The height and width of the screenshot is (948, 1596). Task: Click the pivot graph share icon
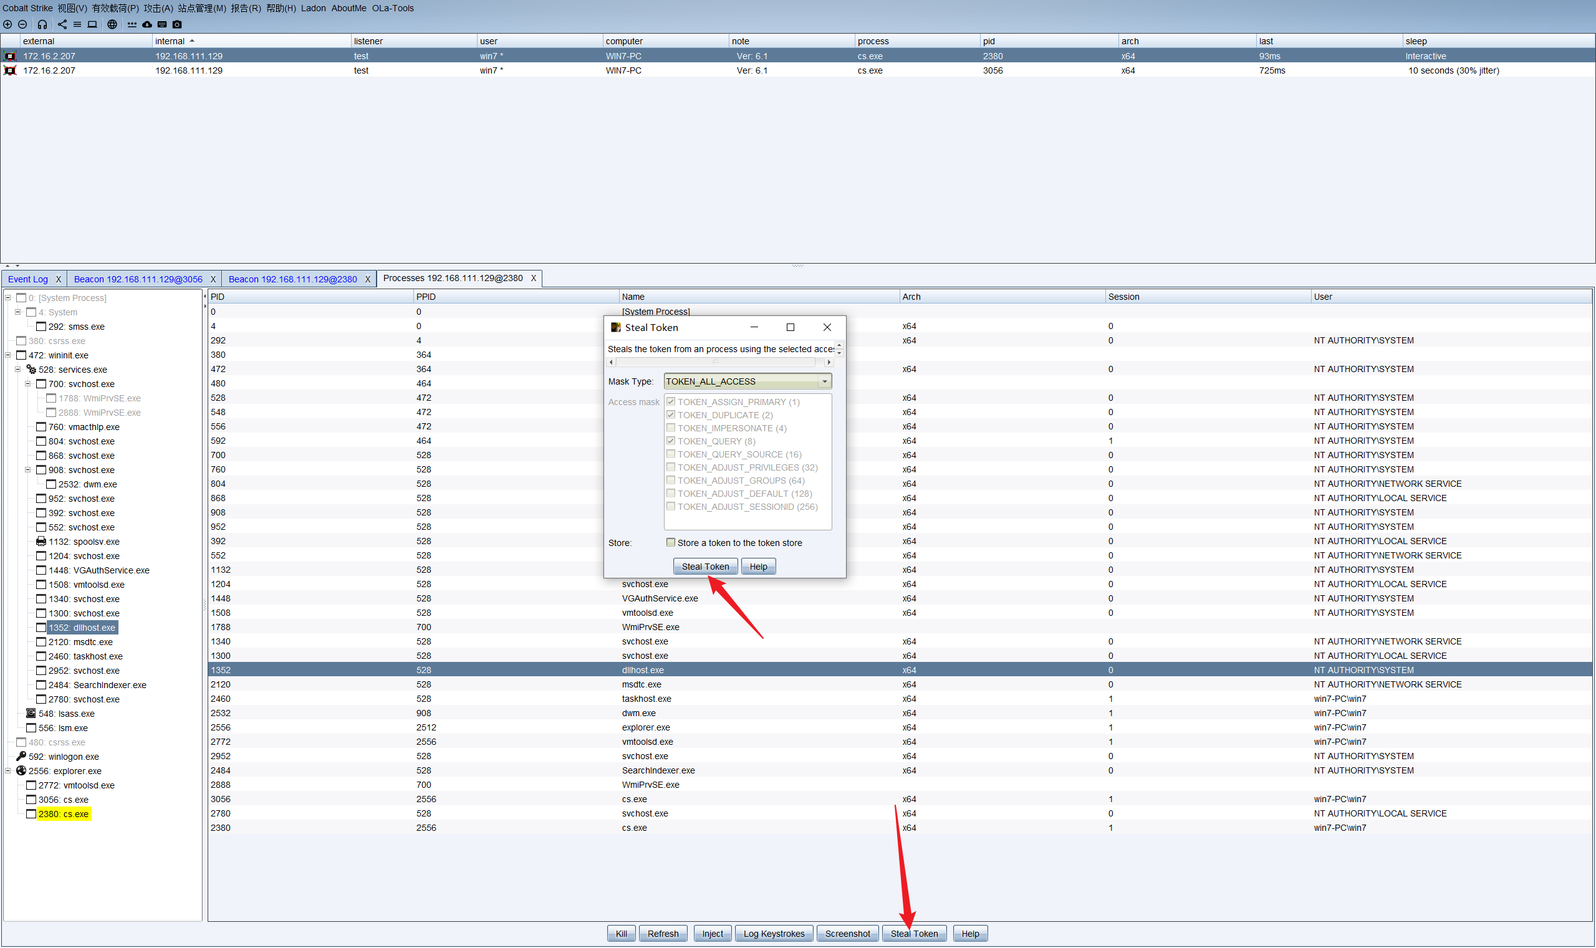(x=62, y=24)
